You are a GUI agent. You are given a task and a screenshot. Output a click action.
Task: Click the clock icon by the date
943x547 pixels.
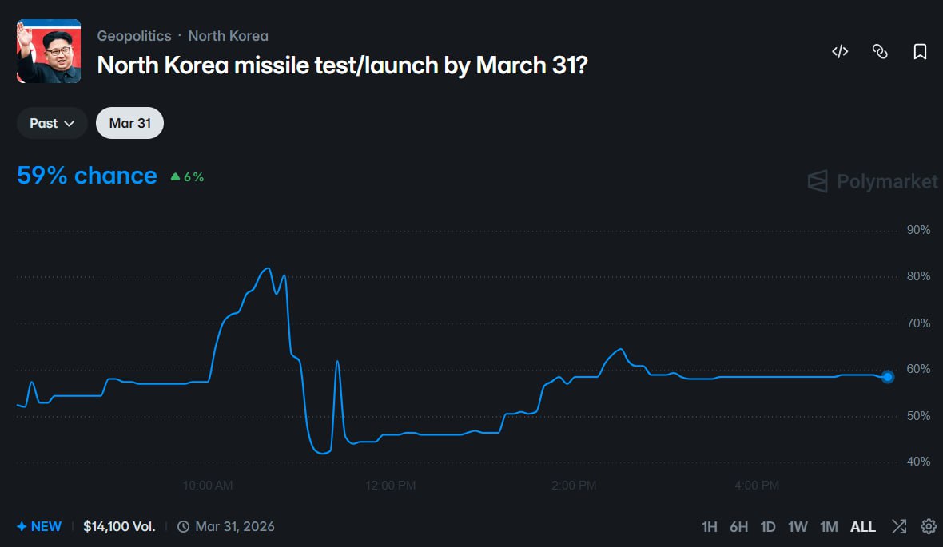pos(183,526)
